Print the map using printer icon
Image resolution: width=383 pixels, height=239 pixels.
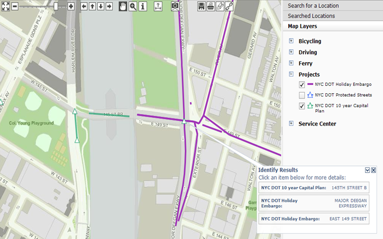click(x=211, y=6)
